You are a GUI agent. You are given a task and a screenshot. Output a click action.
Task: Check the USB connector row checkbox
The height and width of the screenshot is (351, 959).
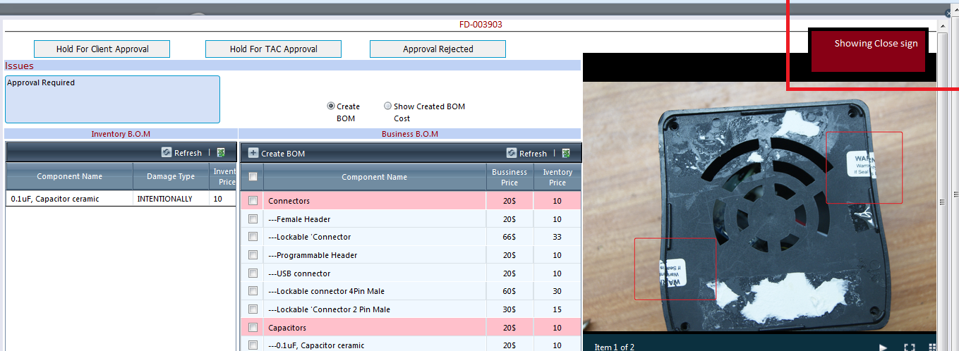[253, 273]
